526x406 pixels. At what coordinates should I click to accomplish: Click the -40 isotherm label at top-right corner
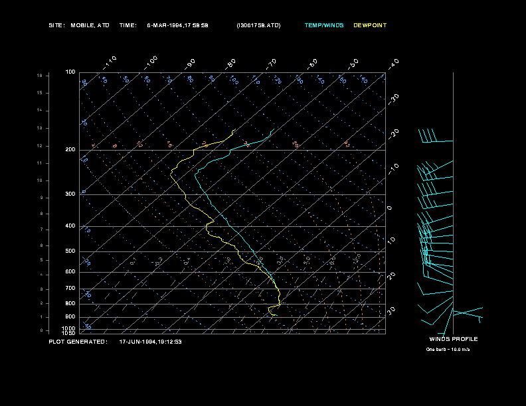pos(393,64)
